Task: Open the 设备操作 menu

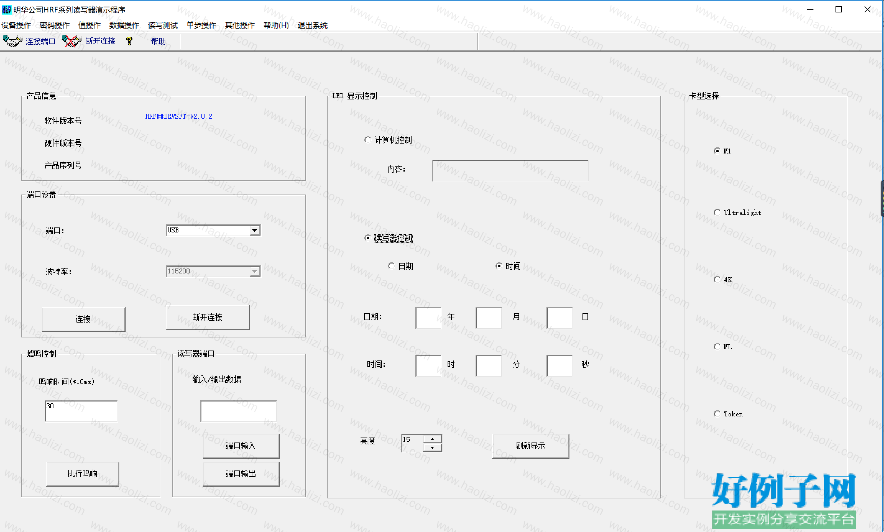Action: point(16,25)
